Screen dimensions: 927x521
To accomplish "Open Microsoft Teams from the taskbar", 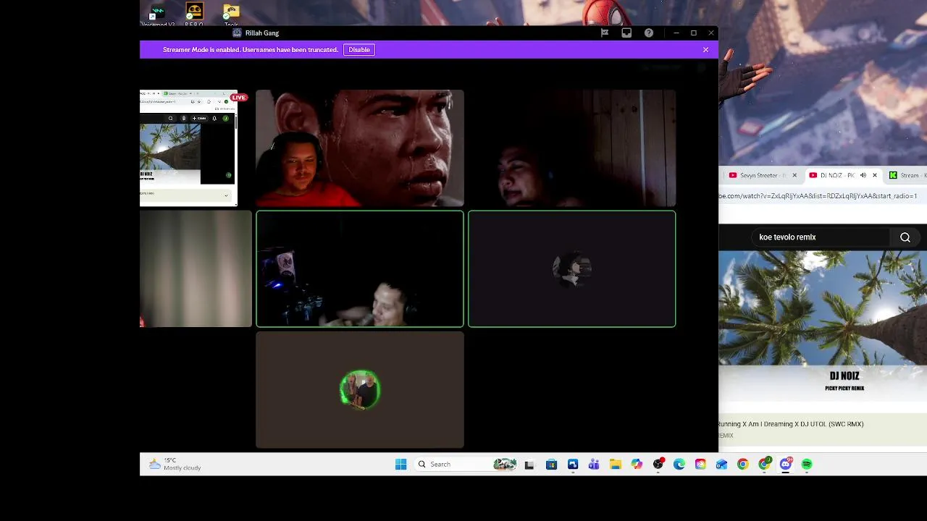I will click(594, 465).
